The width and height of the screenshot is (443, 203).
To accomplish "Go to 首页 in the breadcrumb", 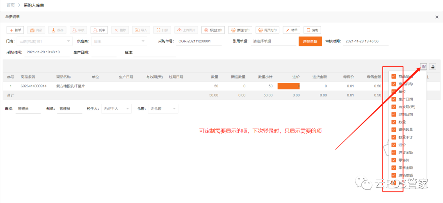I will (x=11, y=5).
